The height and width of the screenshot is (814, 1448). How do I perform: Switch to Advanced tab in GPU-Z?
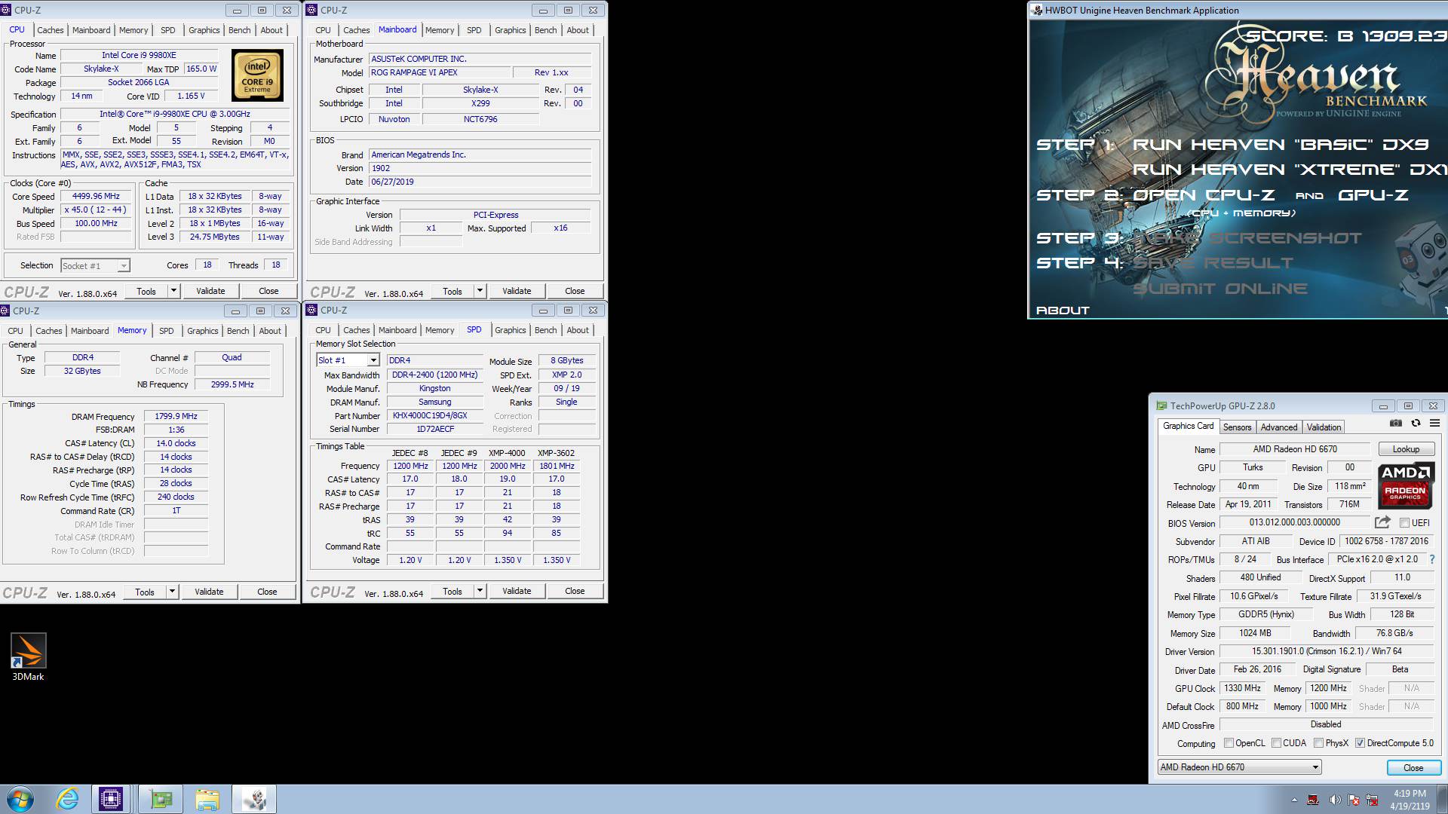click(x=1279, y=427)
